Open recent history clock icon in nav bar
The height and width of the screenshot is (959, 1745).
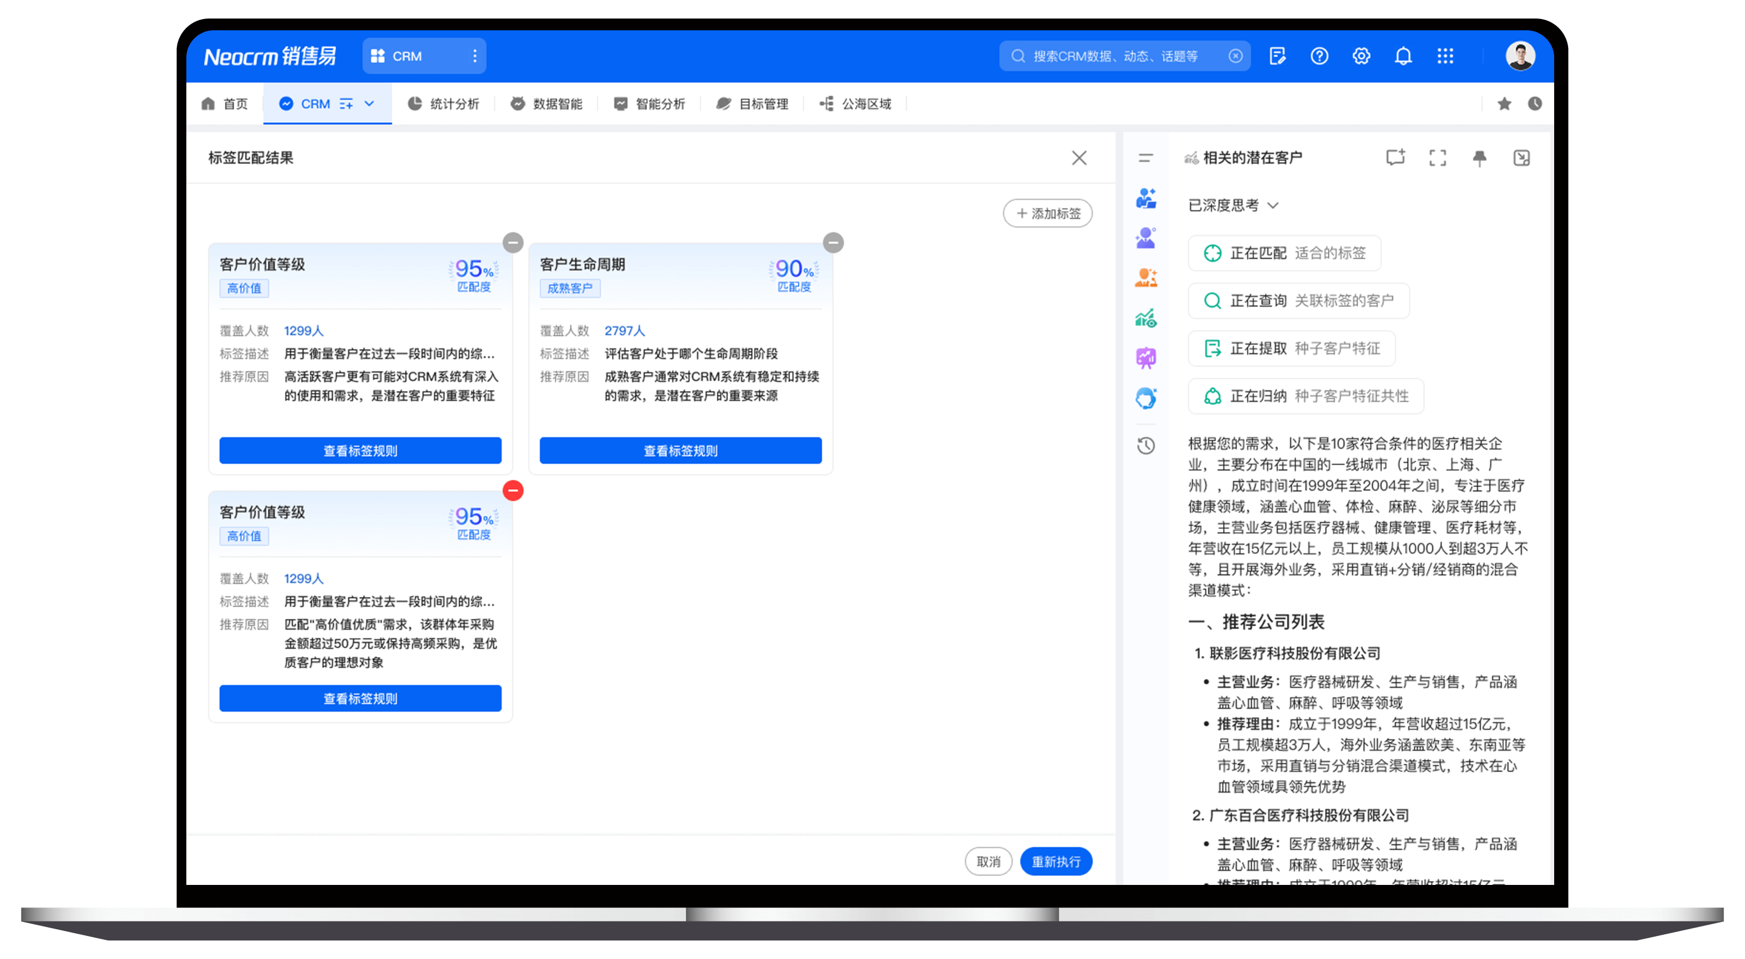point(1535,104)
